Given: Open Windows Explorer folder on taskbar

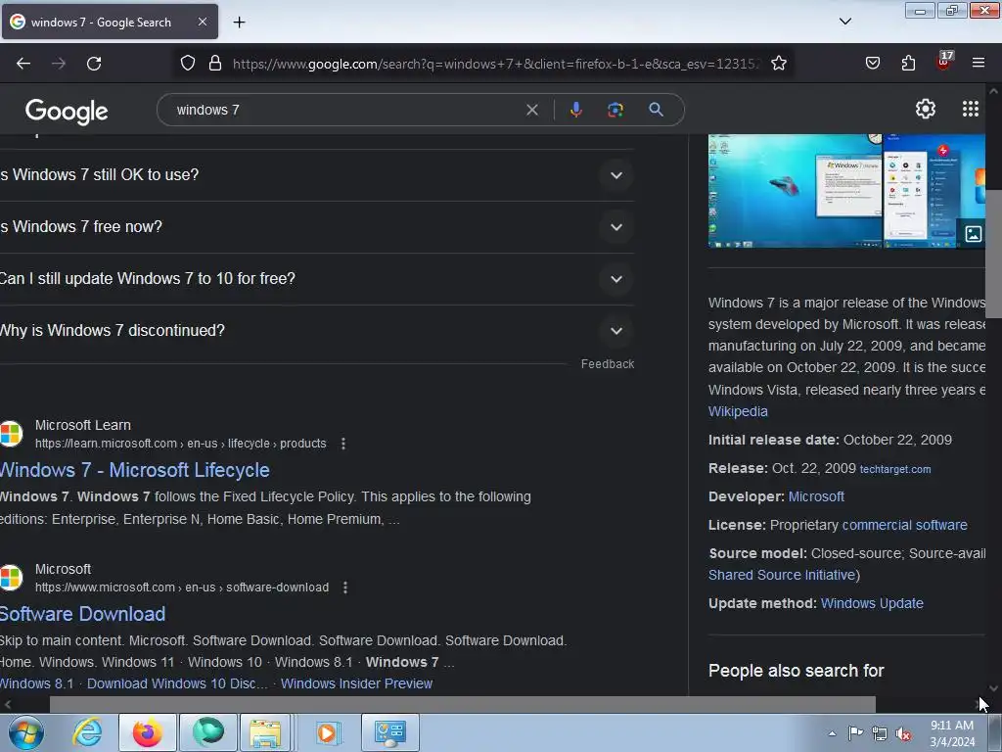Looking at the screenshot, I should 266,732.
